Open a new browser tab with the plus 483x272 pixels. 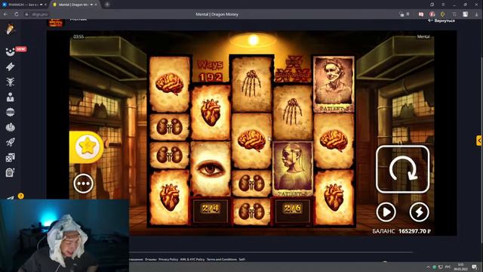107,5
